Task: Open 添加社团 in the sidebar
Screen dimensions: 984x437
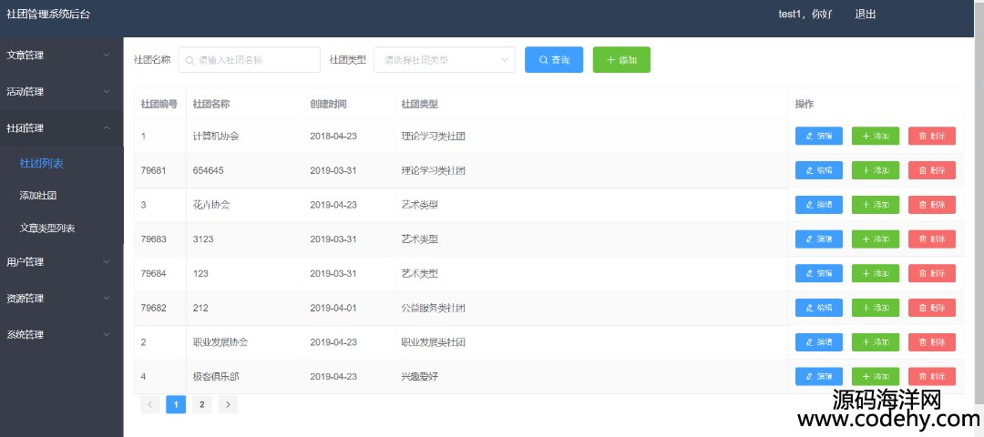Action: [39, 196]
